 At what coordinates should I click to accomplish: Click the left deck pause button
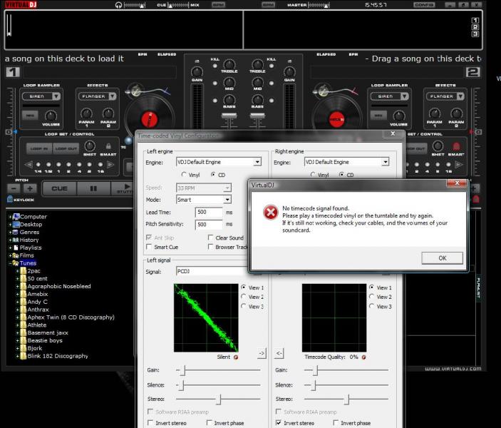93,188
